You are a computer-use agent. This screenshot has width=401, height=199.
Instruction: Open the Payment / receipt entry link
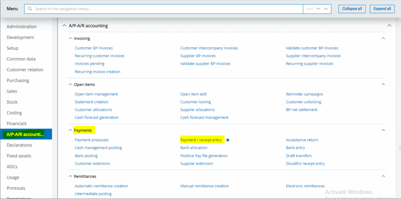pyautogui.click(x=201, y=140)
